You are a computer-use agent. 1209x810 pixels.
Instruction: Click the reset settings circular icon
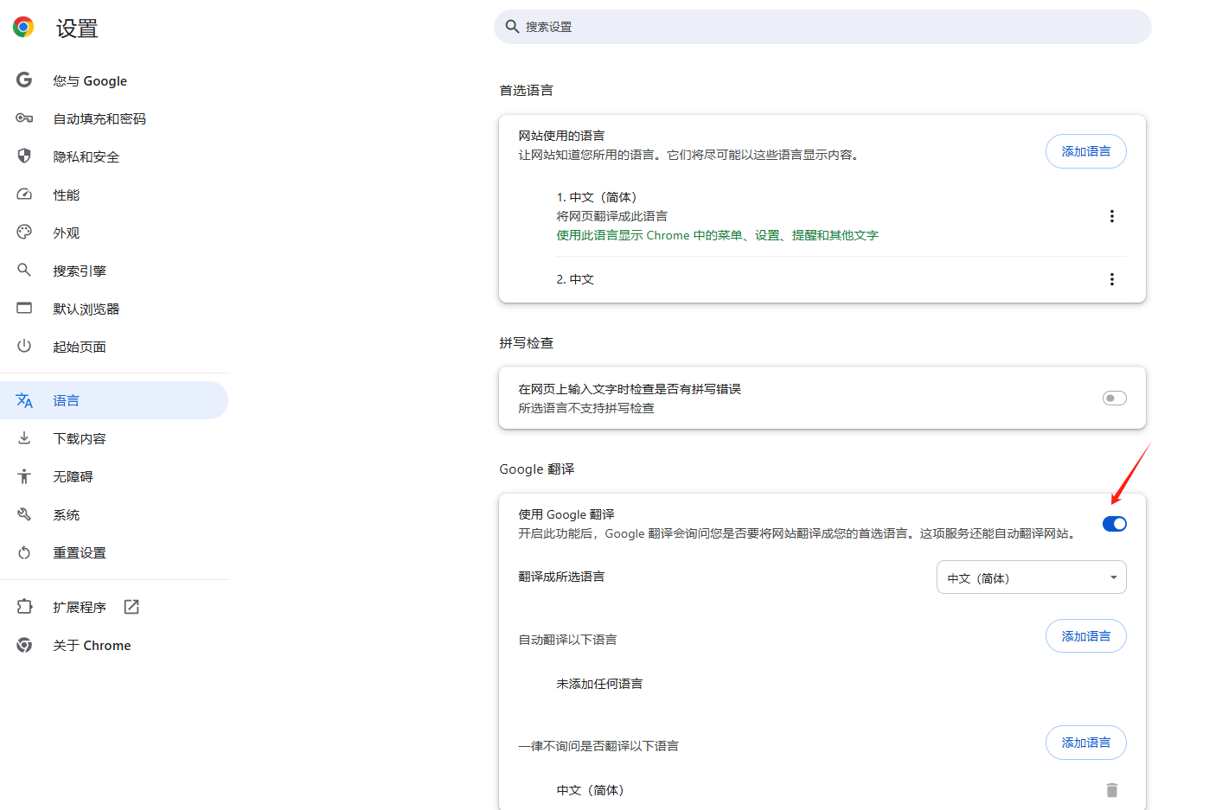tap(24, 552)
